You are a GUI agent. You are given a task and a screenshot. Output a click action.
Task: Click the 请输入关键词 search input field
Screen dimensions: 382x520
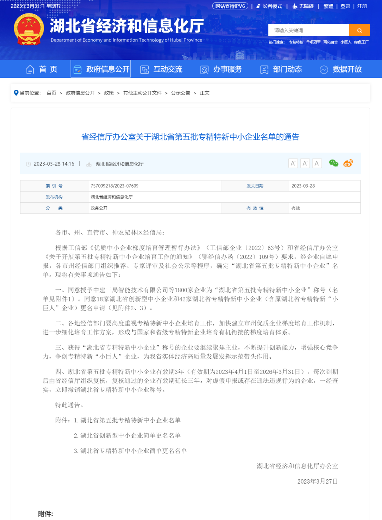[x=308, y=30]
